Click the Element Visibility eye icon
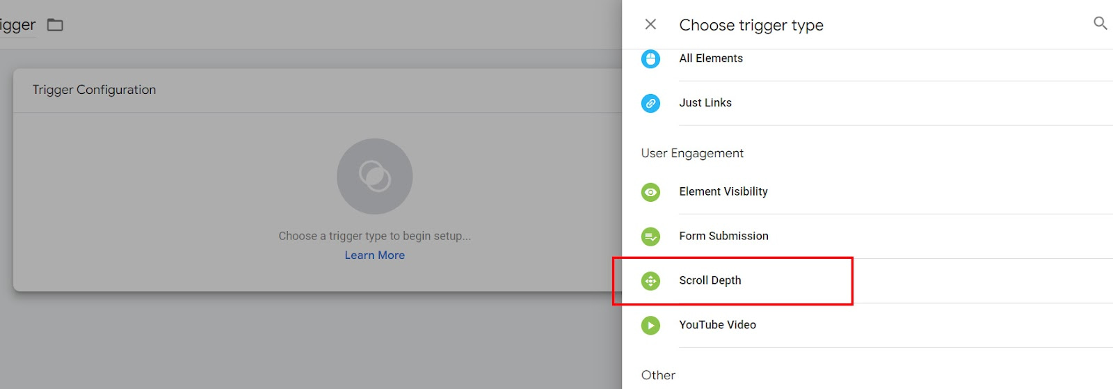The width and height of the screenshot is (1113, 389). click(x=650, y=192)
